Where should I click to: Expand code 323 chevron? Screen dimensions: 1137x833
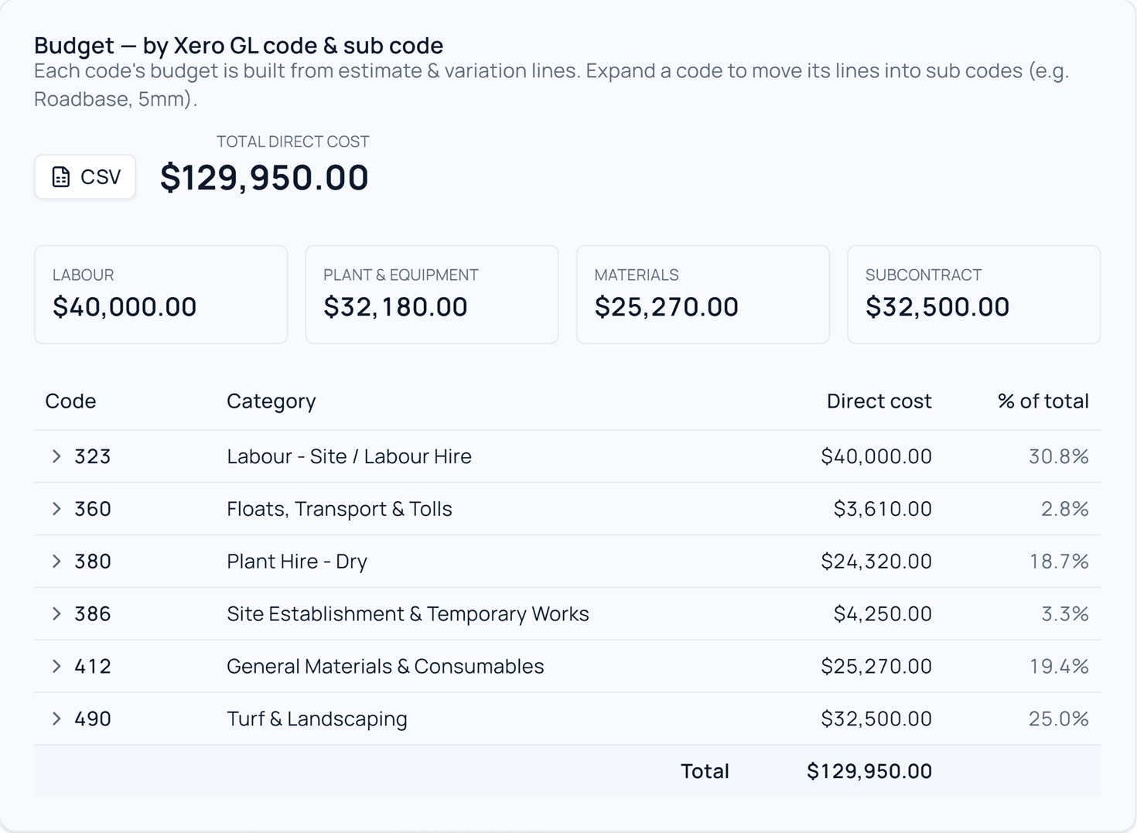click(x=56, y=456)
